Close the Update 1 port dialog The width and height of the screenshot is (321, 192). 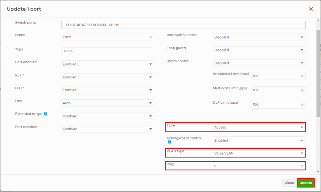[x=311, y=9]
